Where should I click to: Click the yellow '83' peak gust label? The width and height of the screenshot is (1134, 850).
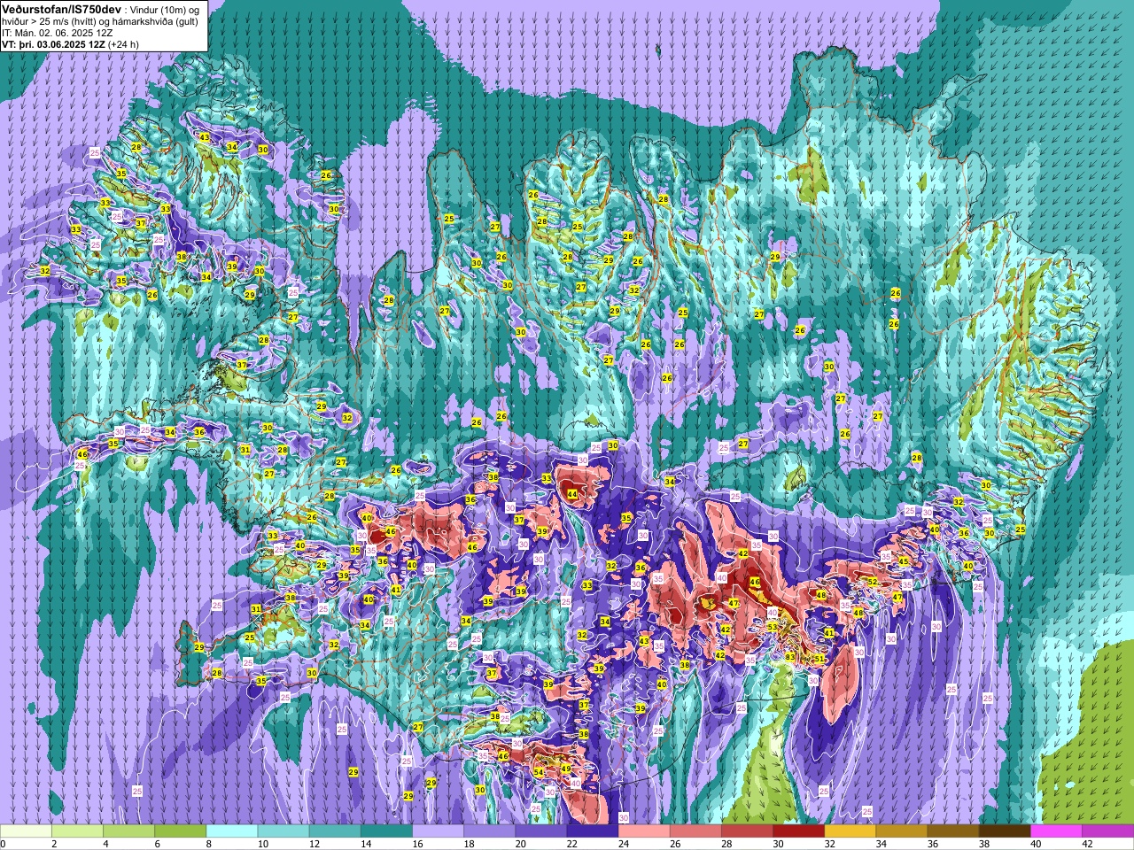click(x=790, y=657)
